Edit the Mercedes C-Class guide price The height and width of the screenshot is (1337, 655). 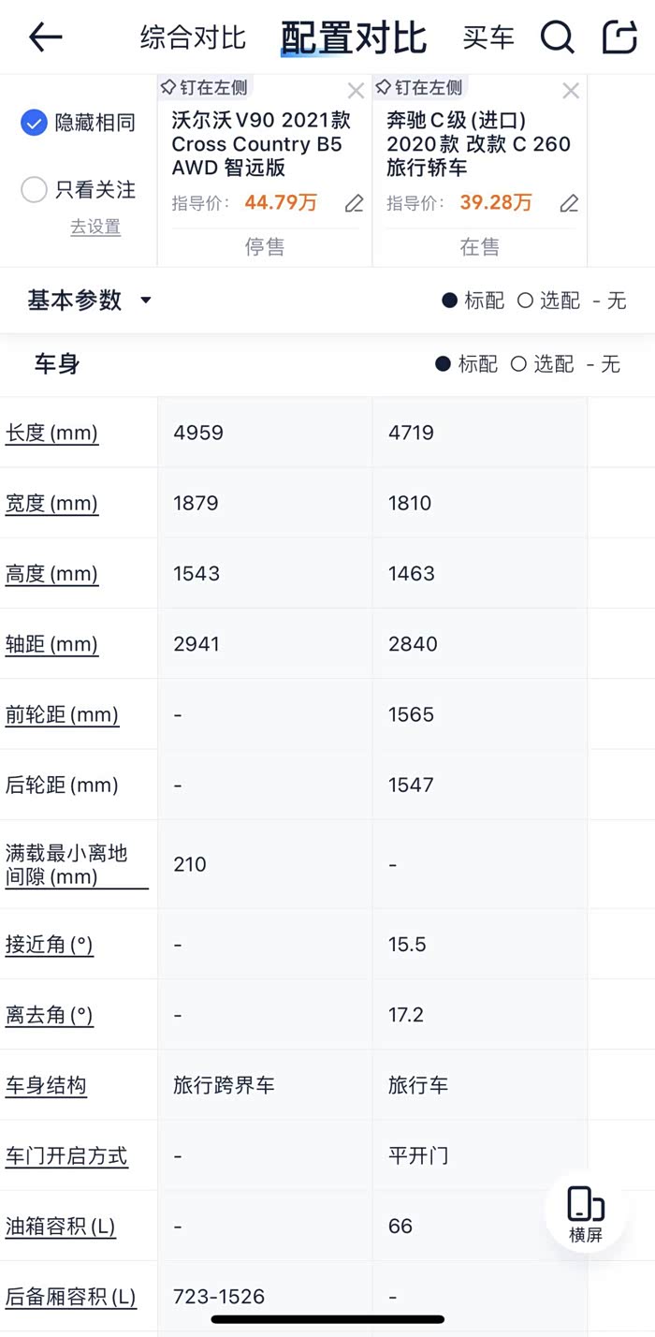pos(569,203)
